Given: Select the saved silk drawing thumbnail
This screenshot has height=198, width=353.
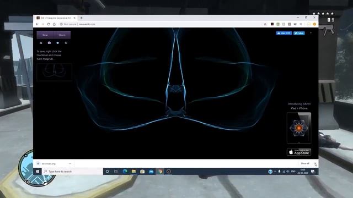Looking at the screenshot, I should [54, 72].
